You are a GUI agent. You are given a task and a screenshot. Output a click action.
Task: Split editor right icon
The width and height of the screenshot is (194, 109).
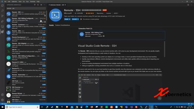pos(188,5)
